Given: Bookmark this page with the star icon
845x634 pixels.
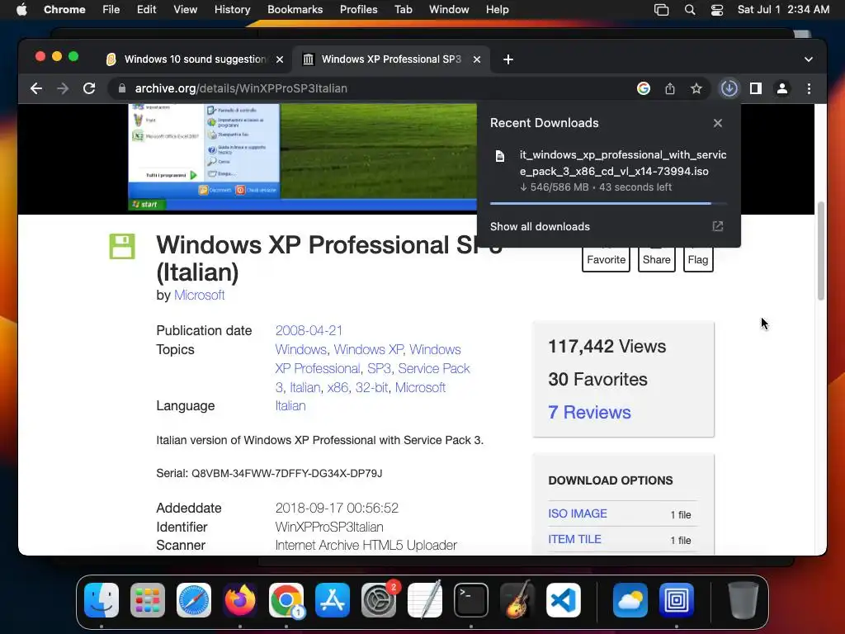Looking at the screenshot, I should tap(696, 88).
